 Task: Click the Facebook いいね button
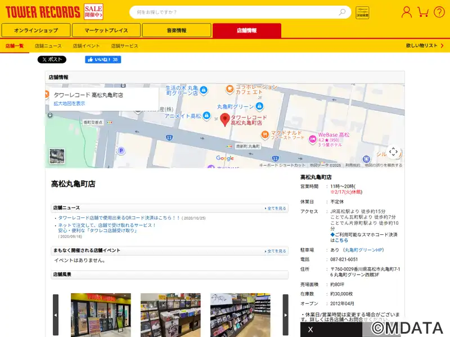103,60
